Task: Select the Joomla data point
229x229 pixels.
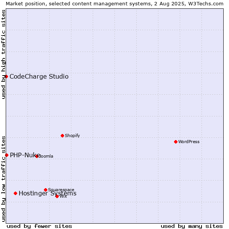Action: 37,156
